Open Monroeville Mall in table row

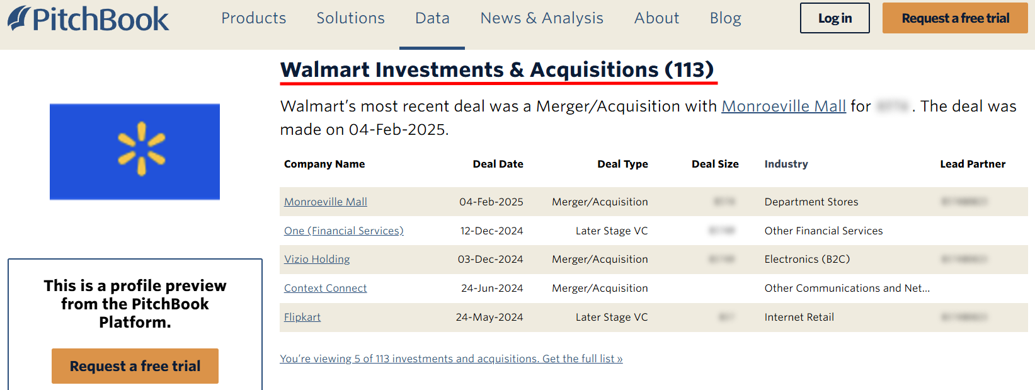(x=325, y=202)
